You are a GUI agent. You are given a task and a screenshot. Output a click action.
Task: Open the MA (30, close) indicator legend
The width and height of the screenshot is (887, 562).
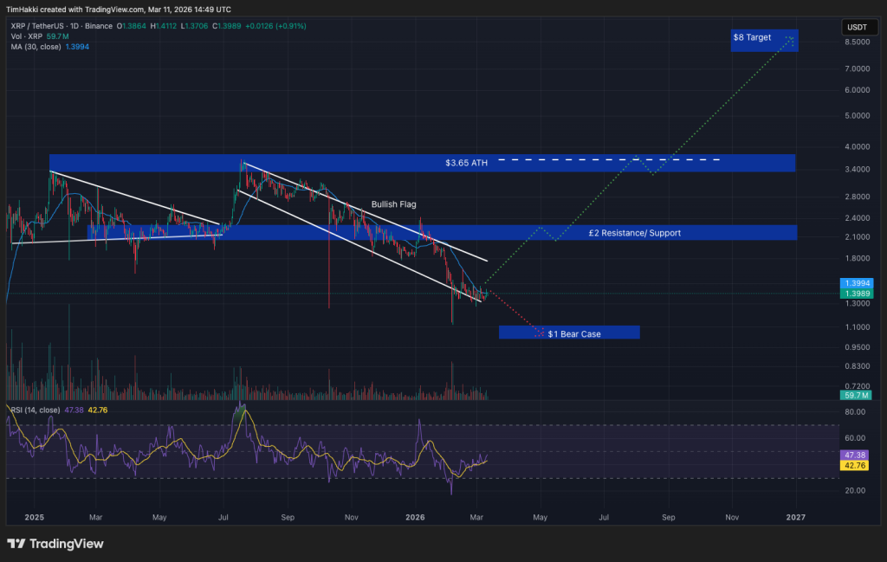click(36, 46)
